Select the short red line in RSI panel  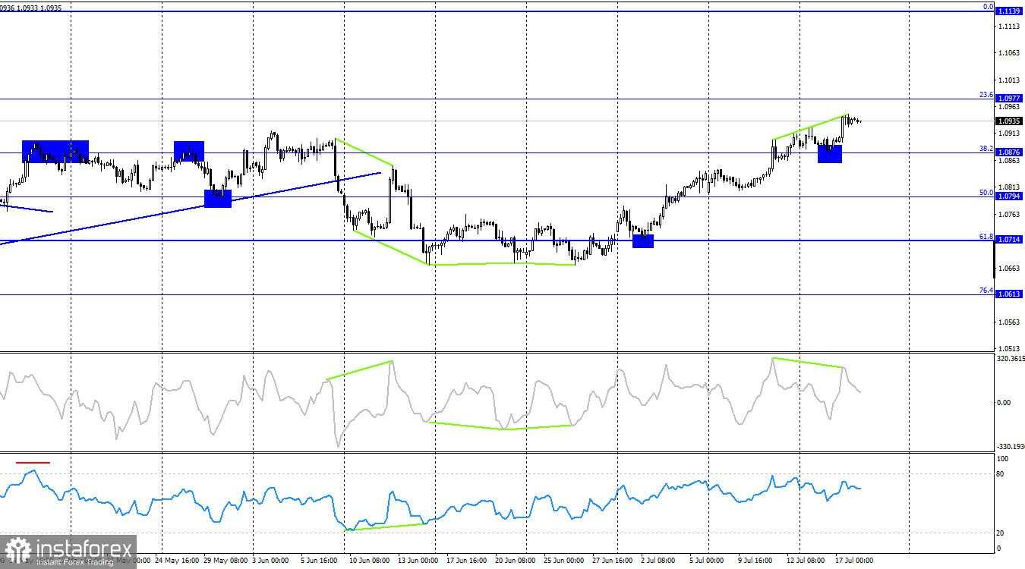tap(33, 462)
